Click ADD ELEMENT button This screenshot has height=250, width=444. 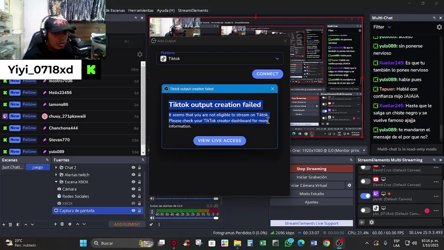point(127,224)
